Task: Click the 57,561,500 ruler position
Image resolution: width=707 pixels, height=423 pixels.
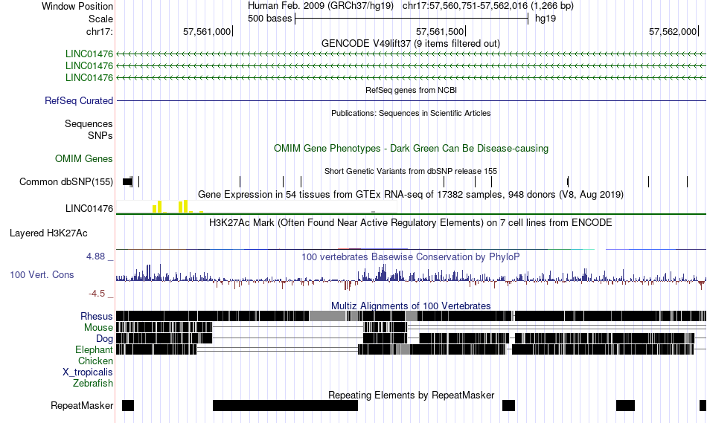Action: (440, 31)
